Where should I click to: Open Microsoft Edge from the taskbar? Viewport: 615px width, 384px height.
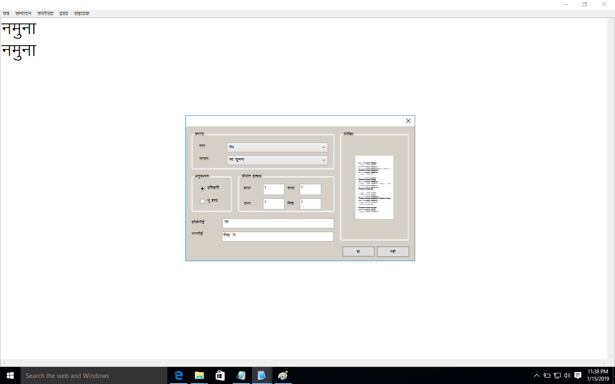179,375
